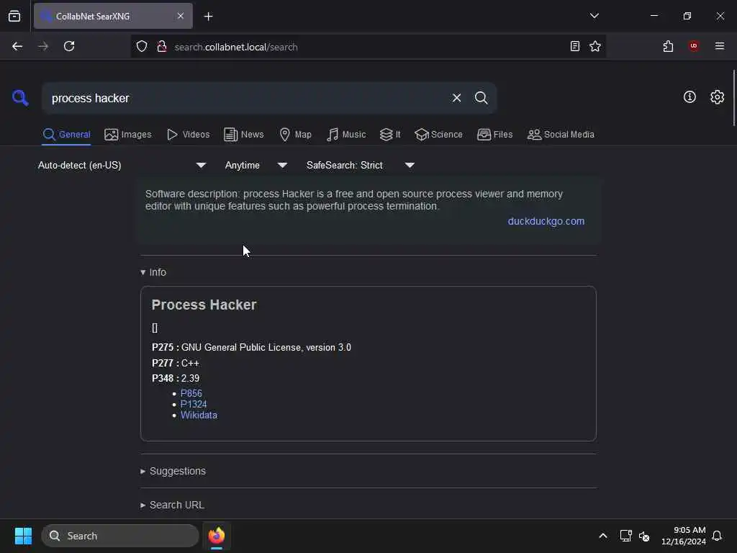
Task: Close the CollabNet SearXNG tab
Action: click(181, 16)
